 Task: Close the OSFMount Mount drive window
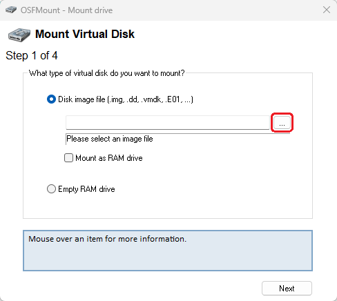327,10
